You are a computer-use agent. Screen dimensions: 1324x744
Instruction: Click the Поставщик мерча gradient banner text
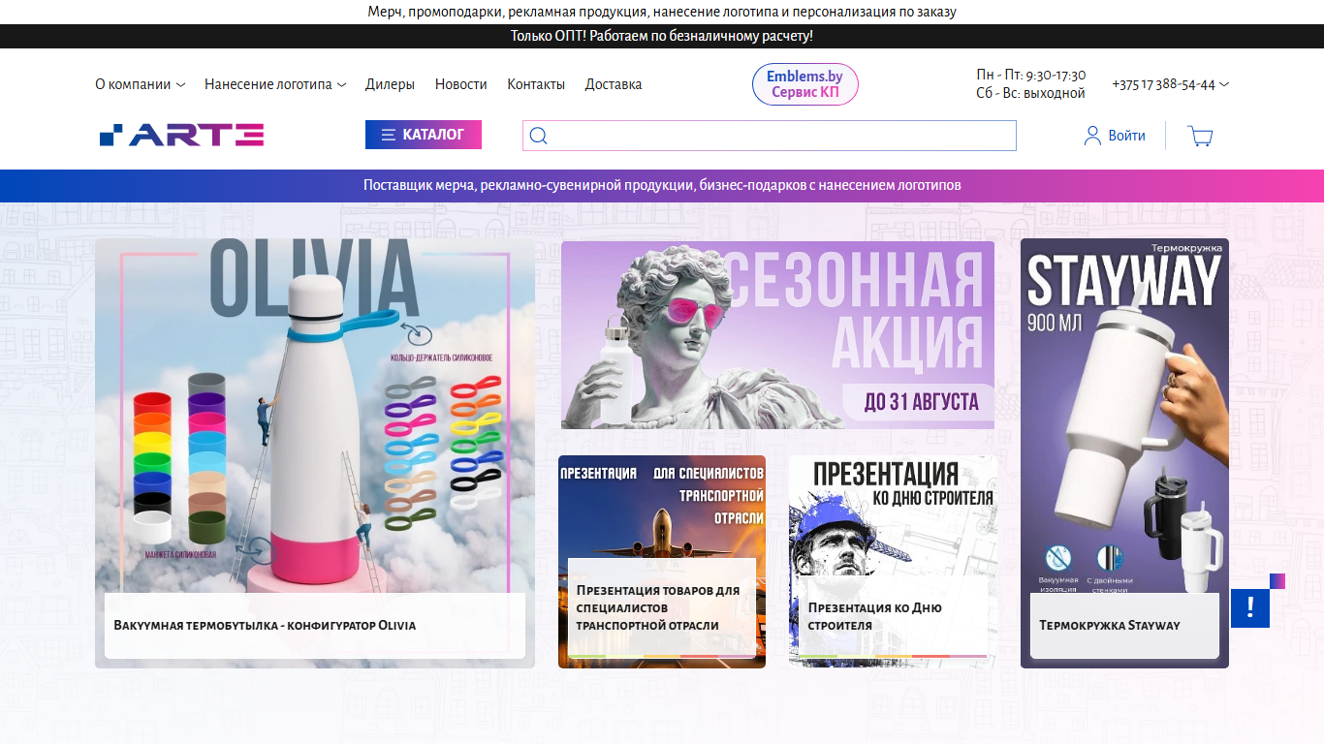662,185
